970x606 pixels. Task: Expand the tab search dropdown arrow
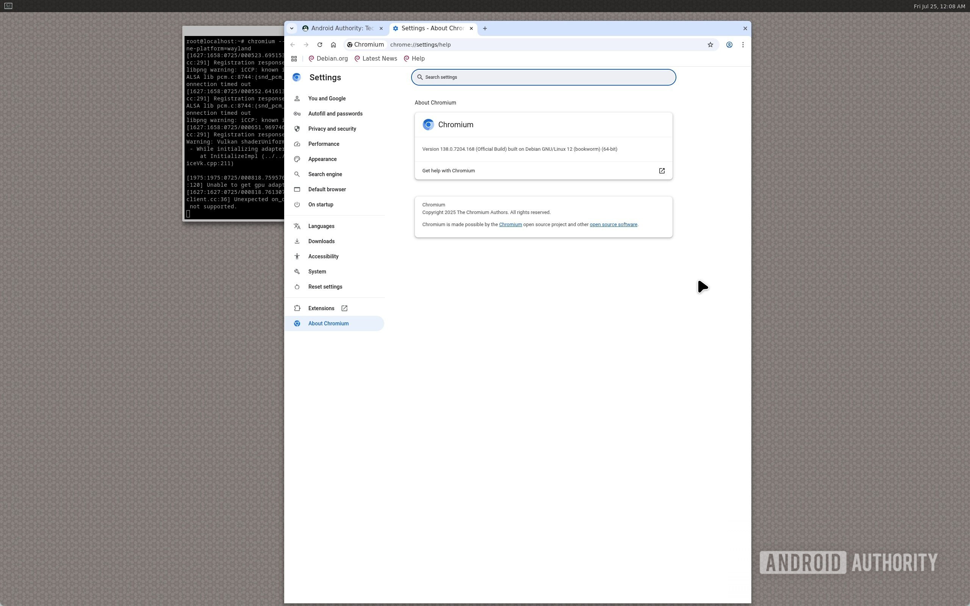(292, 28)
